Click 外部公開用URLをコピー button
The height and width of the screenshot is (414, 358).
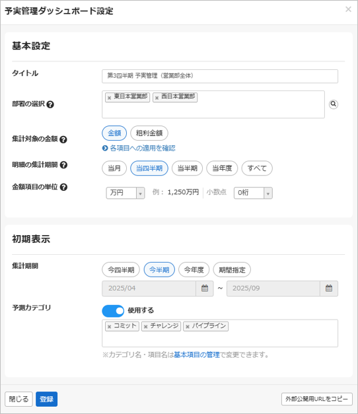pyautogui.click(x=317, y=399)
